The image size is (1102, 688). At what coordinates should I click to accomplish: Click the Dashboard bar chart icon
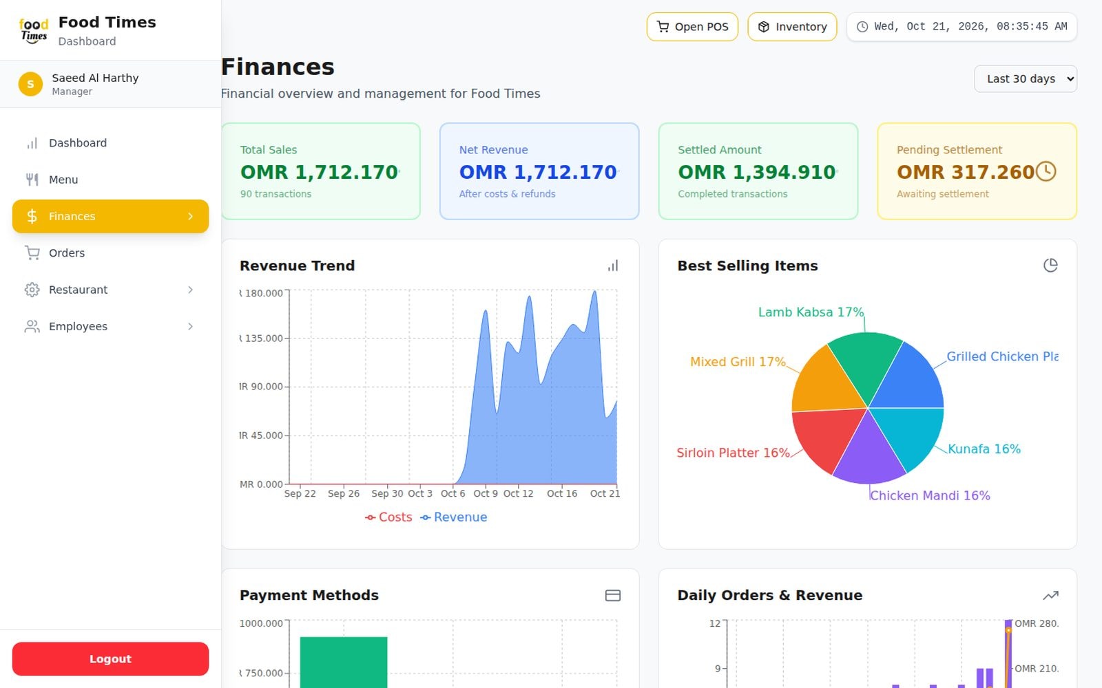32,143
